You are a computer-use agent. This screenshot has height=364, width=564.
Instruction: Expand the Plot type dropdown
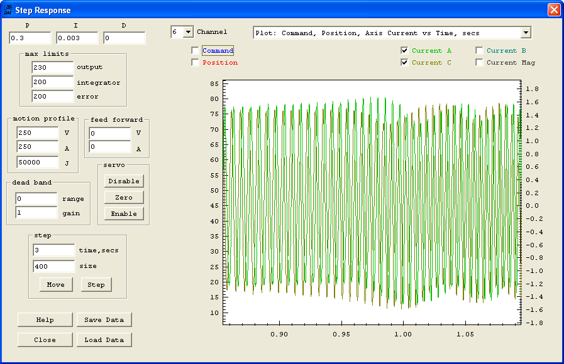[x=526, y=33]
